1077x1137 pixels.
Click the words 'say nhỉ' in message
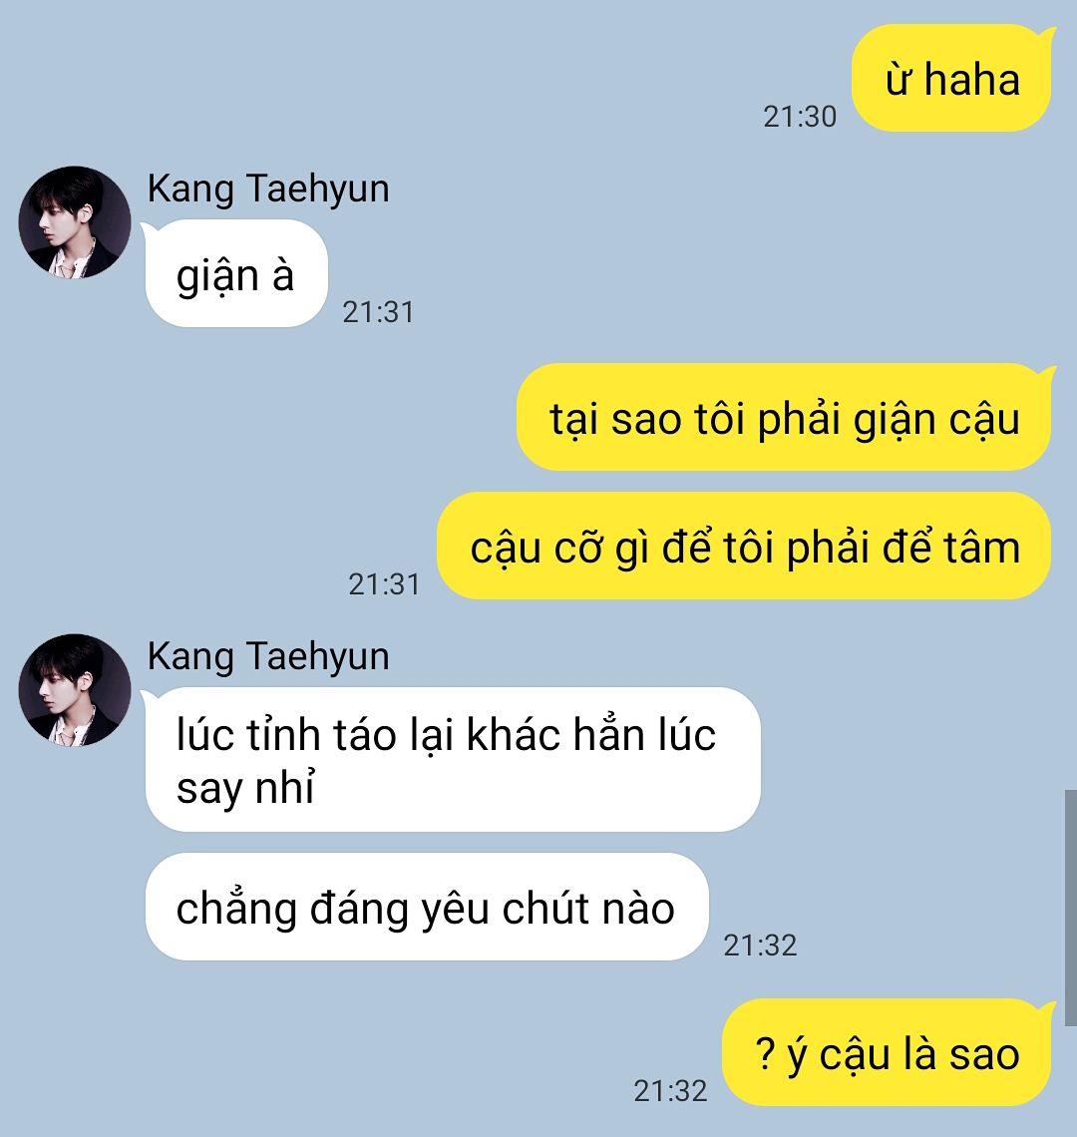point(246,788)
